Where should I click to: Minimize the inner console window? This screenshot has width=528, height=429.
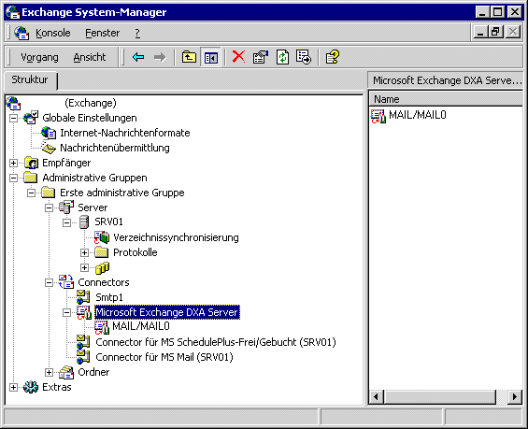(480, 33)
